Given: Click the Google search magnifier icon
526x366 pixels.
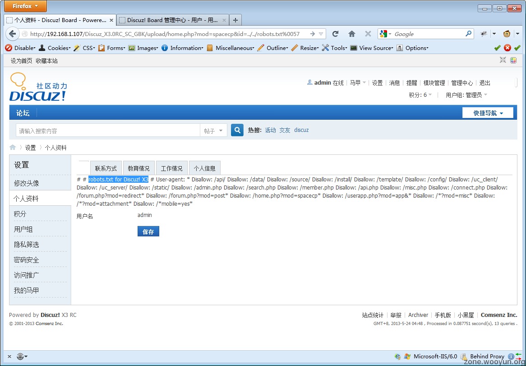Looking at the screenshot, I should click(x=469, y=34).
